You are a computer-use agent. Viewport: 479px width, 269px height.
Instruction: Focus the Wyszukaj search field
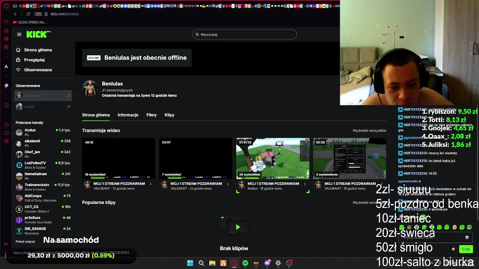point(245,34)
